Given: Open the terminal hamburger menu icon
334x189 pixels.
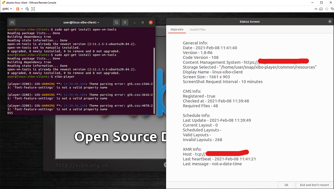Looking at the screenshot, I should (x=125, y=22).
